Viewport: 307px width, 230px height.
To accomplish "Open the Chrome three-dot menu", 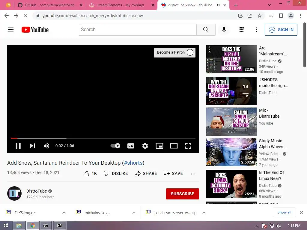I will [x=300, y=16].
